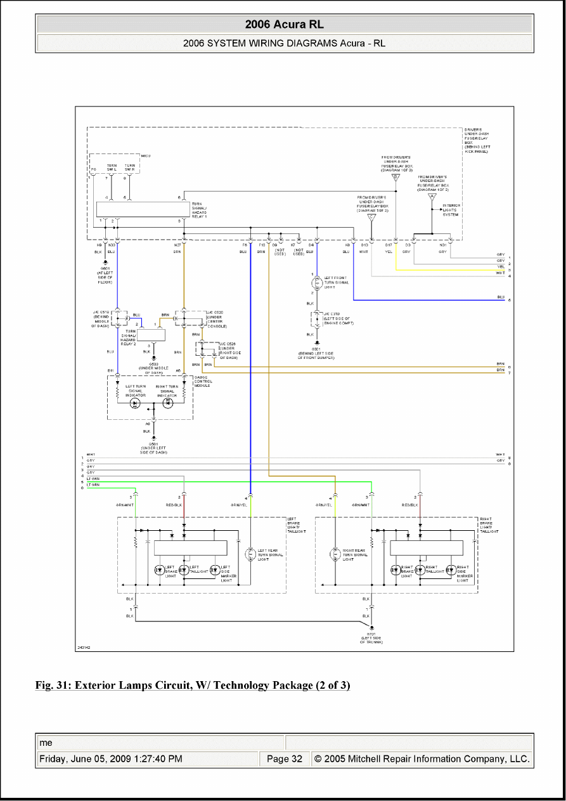Click the 'INTERIOR LIGHTS SYSTEM' label
Screen dimensions: 566x801
[x=451, y=210]
